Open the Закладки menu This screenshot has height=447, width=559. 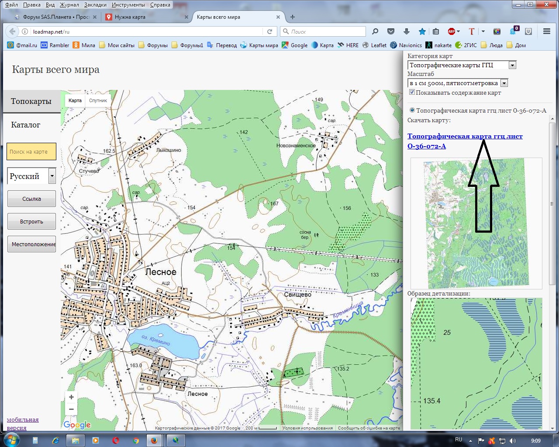pyautogui.click(x=95, y=5)
